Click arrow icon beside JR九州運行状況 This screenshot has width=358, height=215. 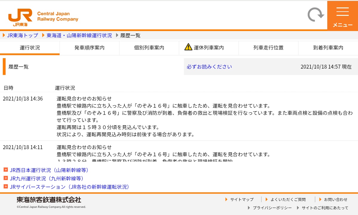pyautogui.click(x=6, y=178)
